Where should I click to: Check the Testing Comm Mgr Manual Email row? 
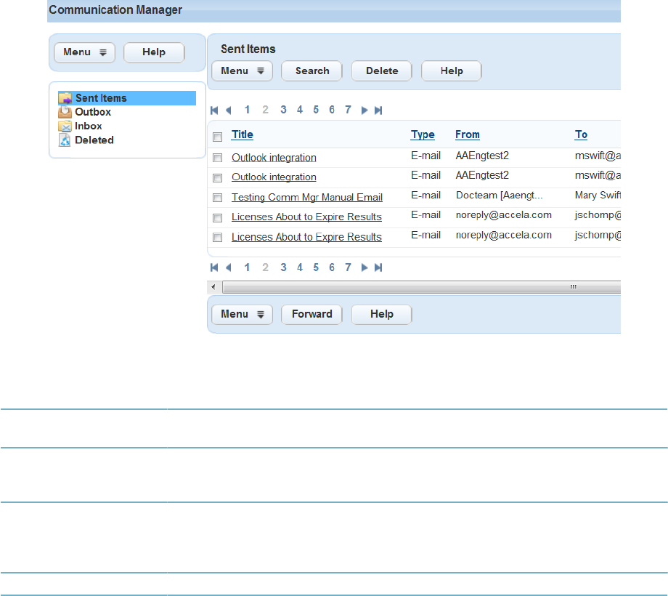coord(217,198)
